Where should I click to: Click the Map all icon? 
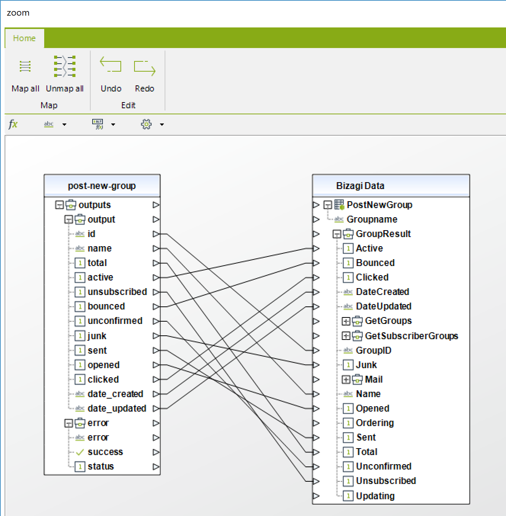pos(25,66)
